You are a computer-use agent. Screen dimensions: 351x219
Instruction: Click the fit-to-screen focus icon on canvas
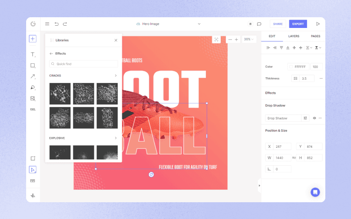pos(216,39)
